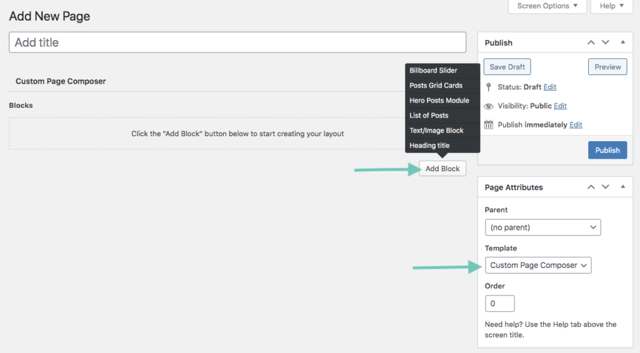The image size is (640, 353).
Task: Choose List of Posts block
Action: [442, 116]
